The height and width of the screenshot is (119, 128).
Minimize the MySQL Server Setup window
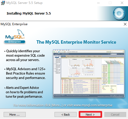(x=98, y=3)
